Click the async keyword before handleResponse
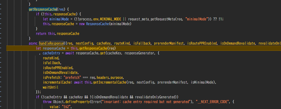 click(x=33, y=43)
